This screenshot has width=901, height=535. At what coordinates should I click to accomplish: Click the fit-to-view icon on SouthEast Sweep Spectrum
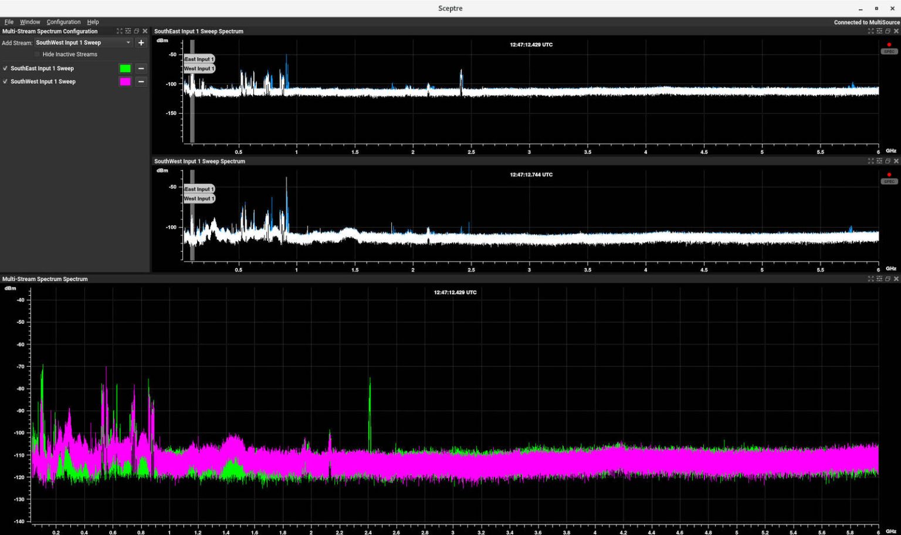click(879, 31)
